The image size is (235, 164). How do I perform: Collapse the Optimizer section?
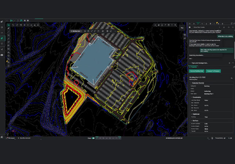(191, 114)
